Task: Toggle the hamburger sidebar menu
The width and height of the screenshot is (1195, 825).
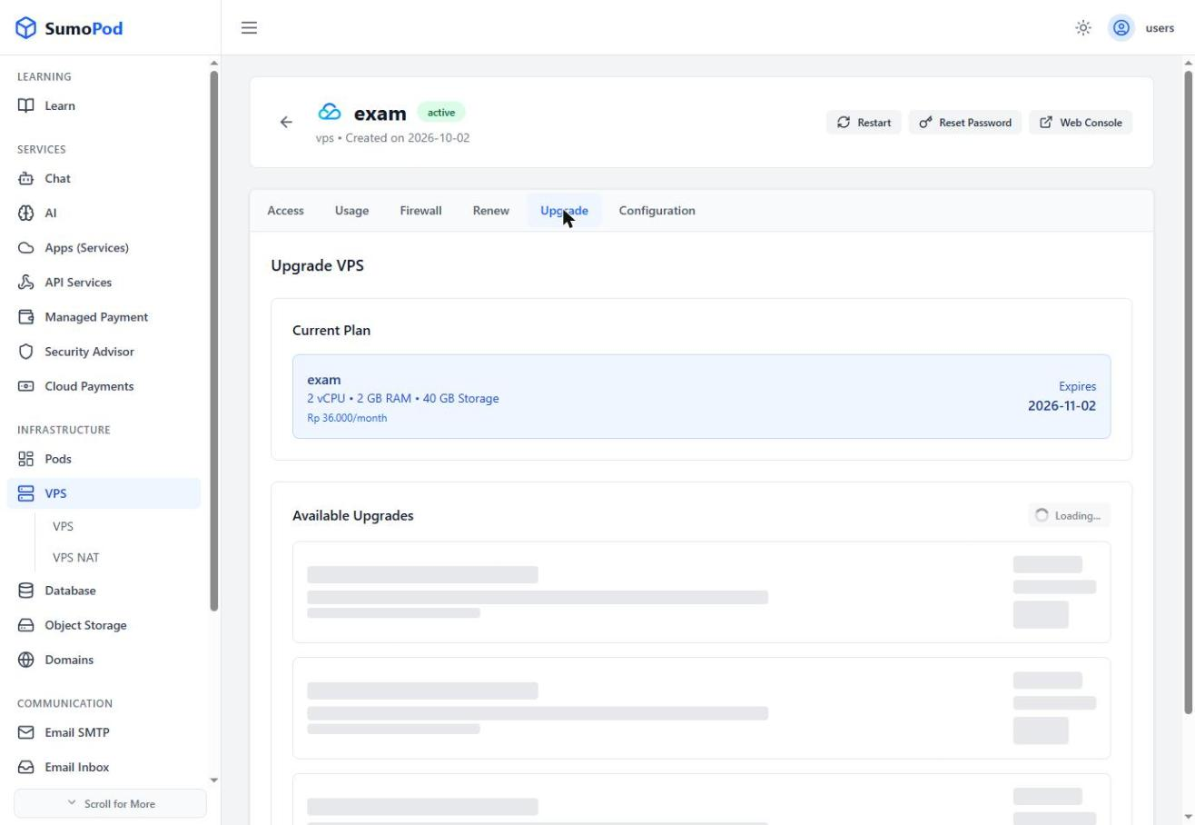Action: point(249,28)
